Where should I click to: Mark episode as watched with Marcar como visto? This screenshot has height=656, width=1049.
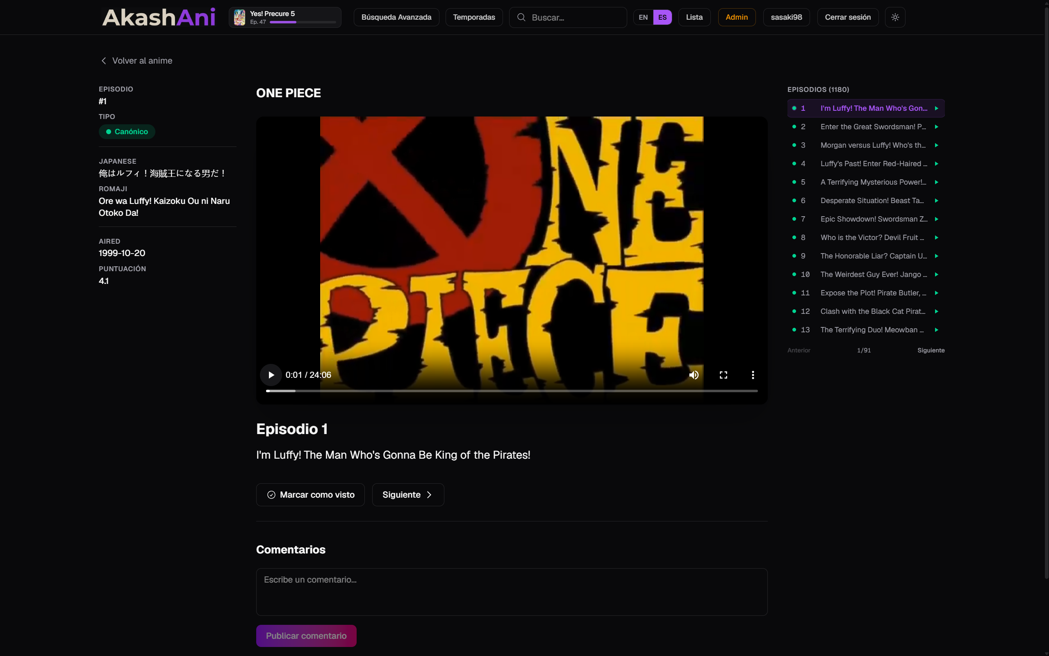coord(310,495)
